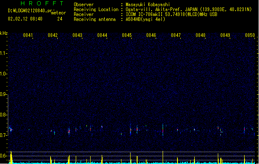Click the tallest yellow intensity spike after 0846
The image size is (259, 164).
[x=163, y=157]
